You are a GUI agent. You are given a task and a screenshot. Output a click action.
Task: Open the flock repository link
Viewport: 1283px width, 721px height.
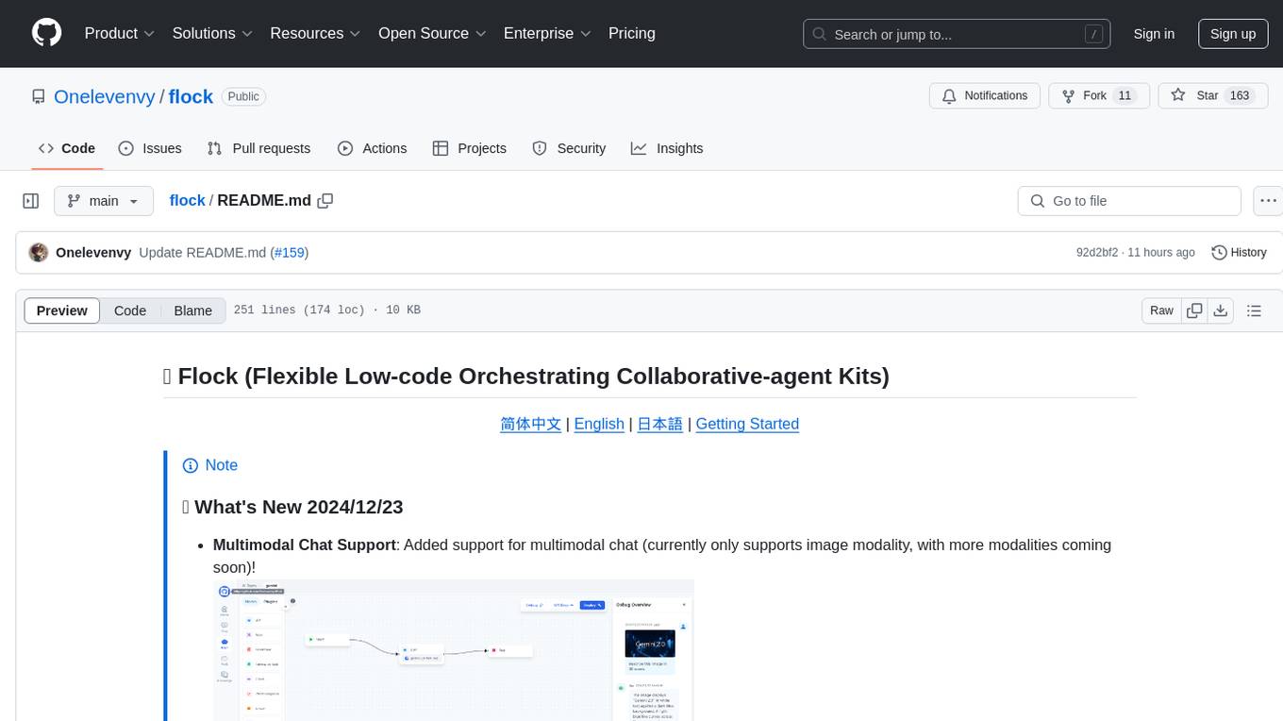click(191, 96)
